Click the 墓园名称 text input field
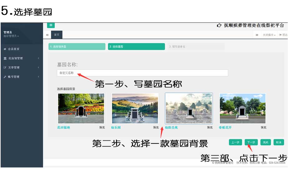Viewport: 288px width, 174px height. click(143, 73)
